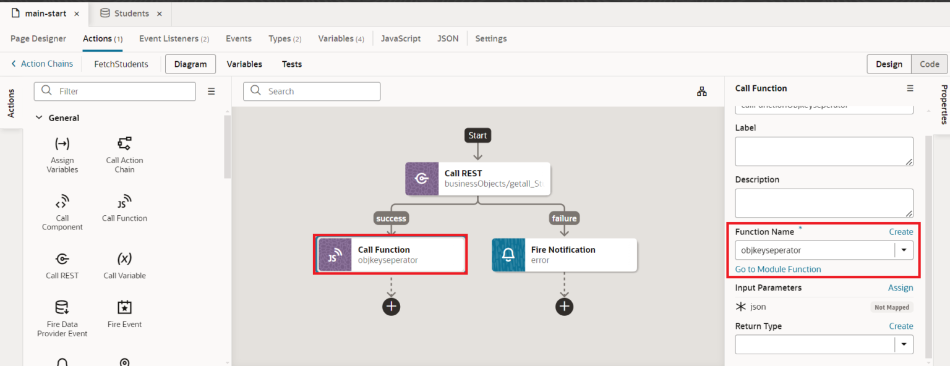Click Assign for Input Parameters
This screenshot has height=366, width=950.
tap(900, 288)
